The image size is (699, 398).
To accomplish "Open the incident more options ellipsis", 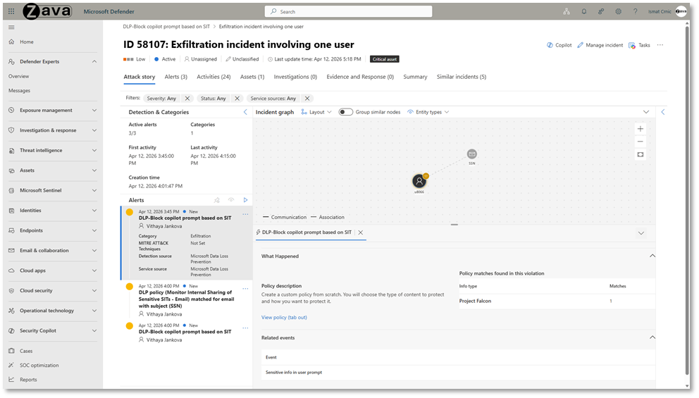I will (660, 45).
